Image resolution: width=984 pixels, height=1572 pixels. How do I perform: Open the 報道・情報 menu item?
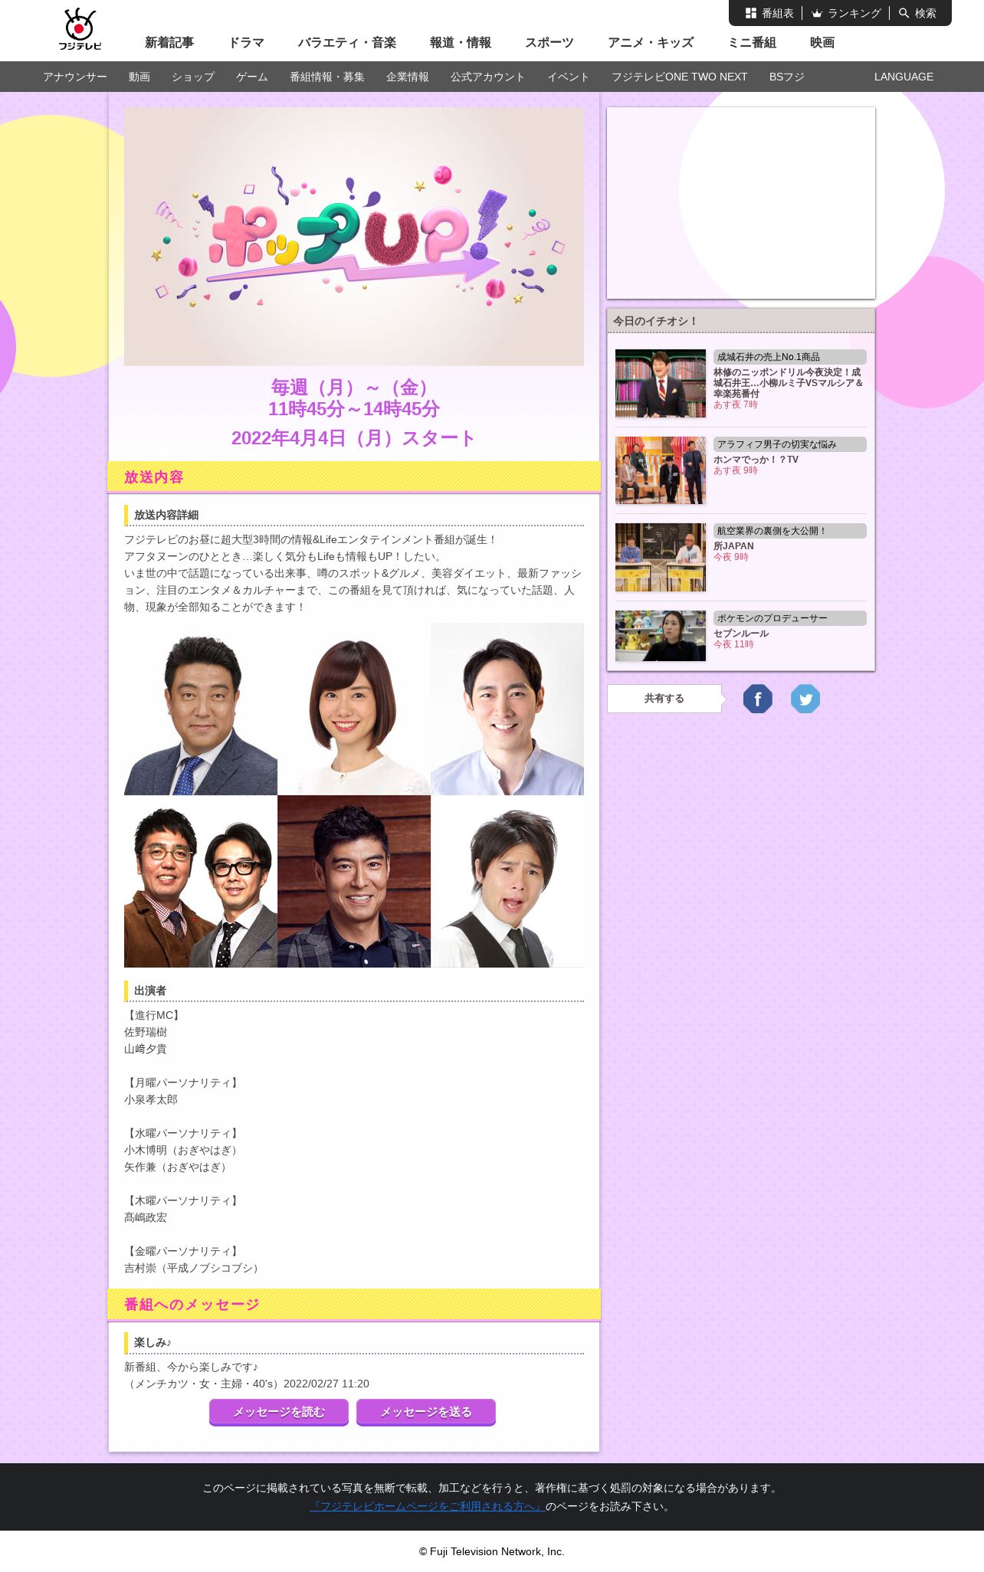[x=461, y=43]
